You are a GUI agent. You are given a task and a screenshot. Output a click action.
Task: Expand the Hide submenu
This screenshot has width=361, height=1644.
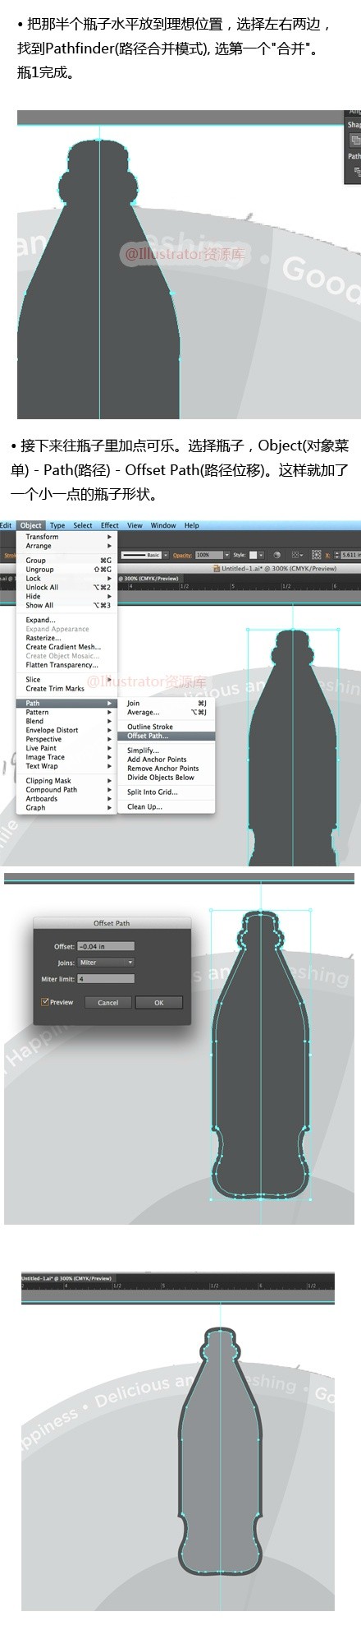pos(67,597)
